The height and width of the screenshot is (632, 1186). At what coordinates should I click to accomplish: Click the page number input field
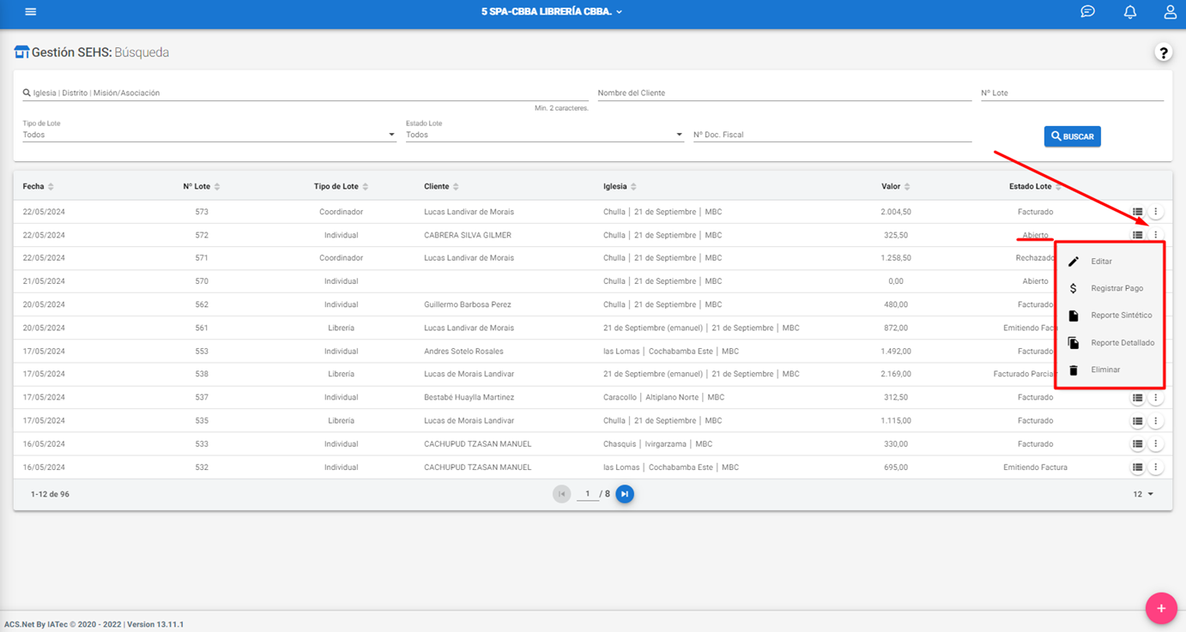point(588,494)
